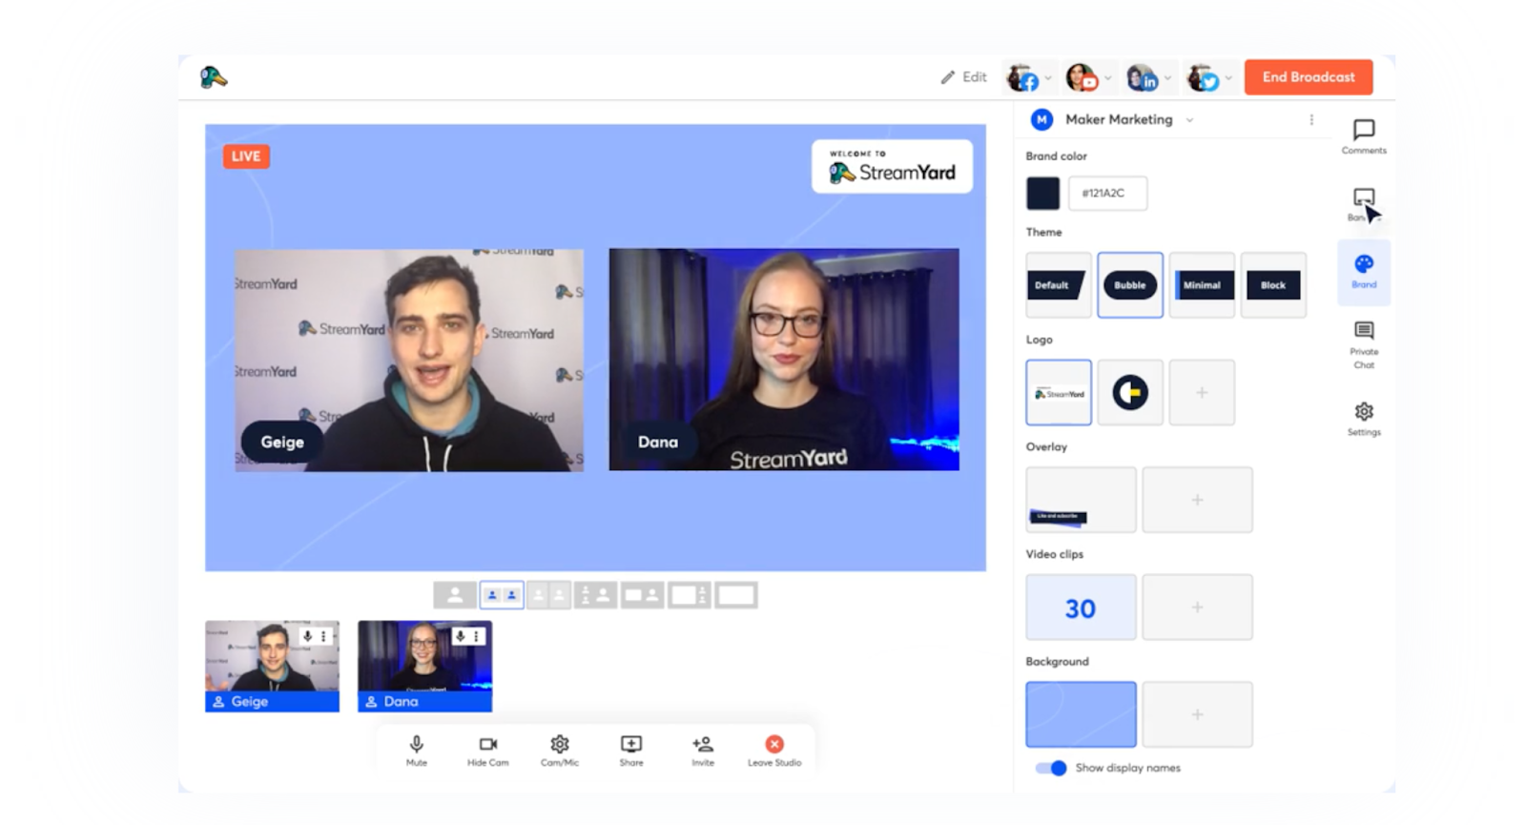Expand the Maker Marketing brand dropdown
The width and height of the screenshot is (1526, 825).
pos(1189,120)
